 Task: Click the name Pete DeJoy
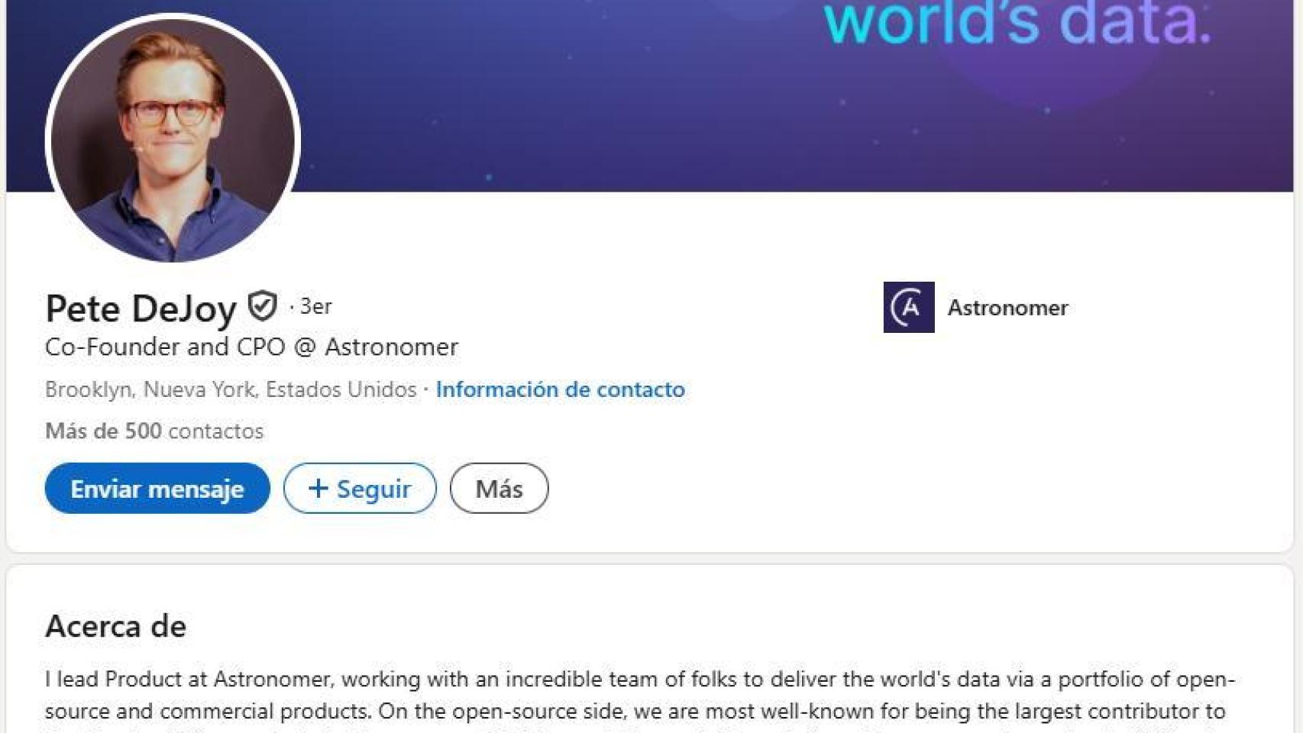point(142,308)
